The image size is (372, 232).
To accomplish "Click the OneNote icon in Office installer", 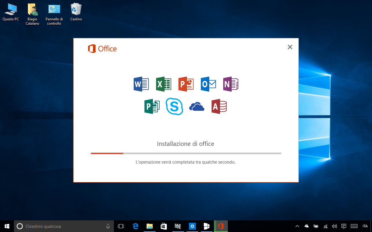I will [231, 84].
